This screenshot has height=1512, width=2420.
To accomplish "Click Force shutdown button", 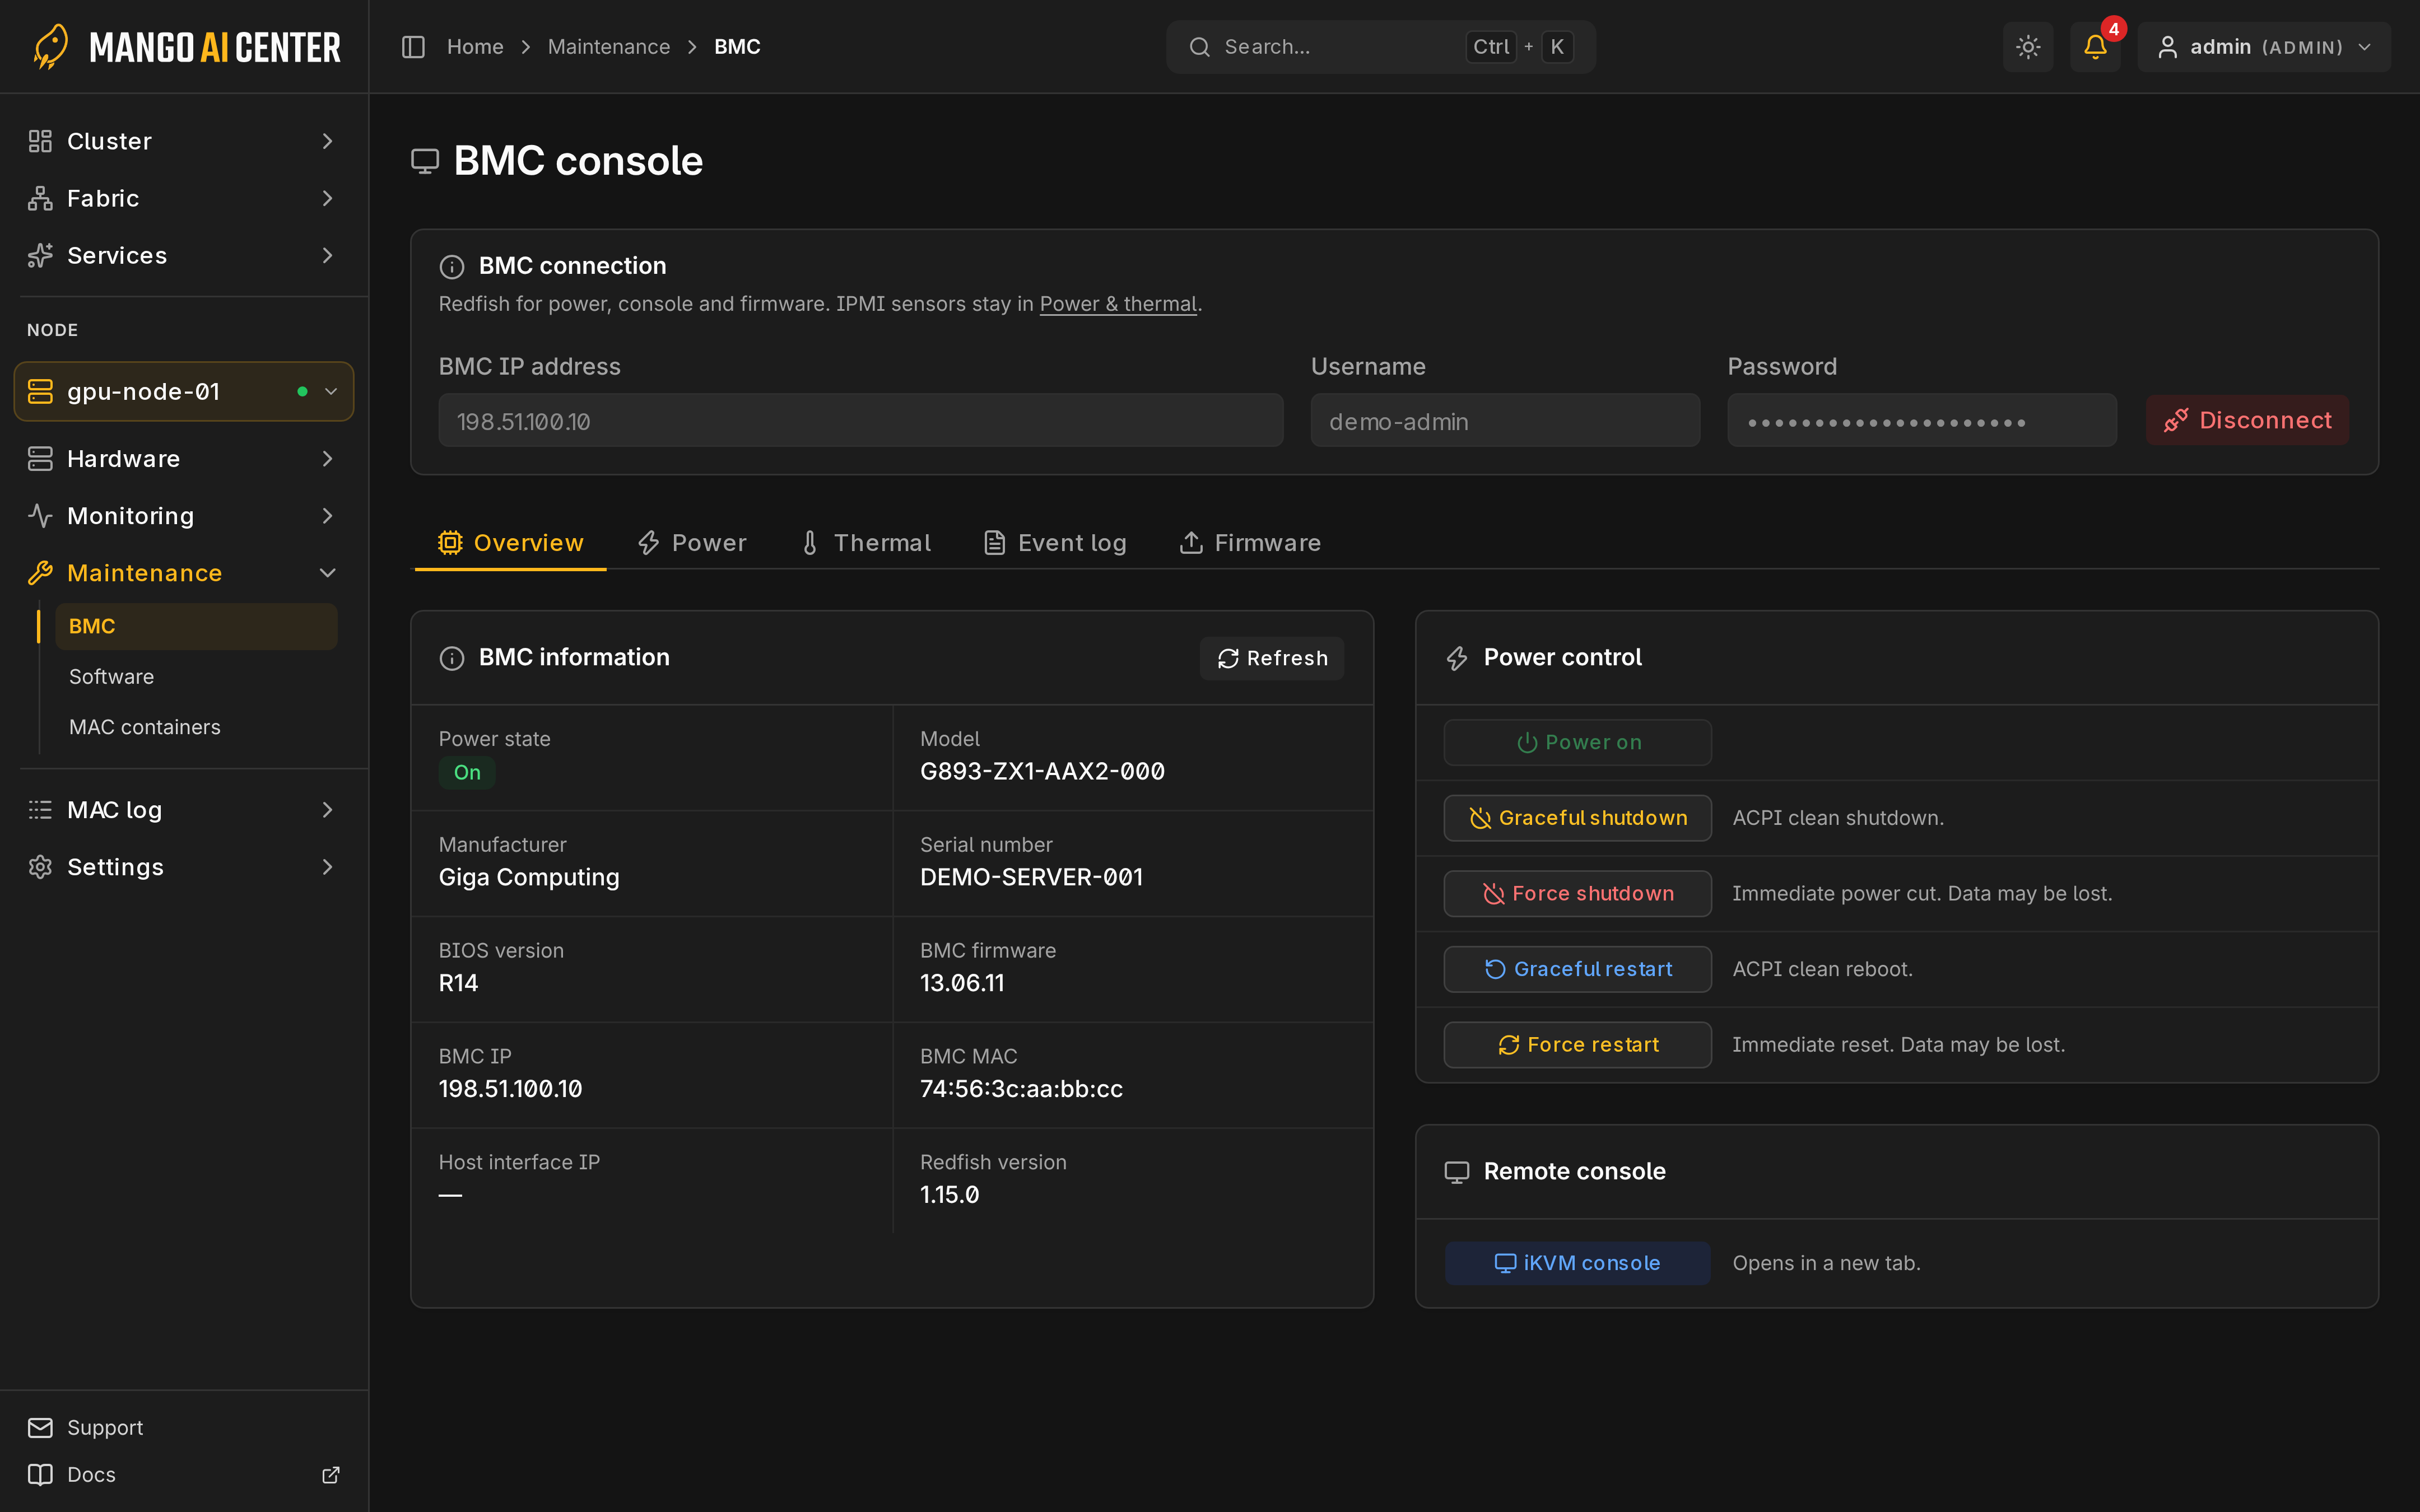I will click(1577, 893).
